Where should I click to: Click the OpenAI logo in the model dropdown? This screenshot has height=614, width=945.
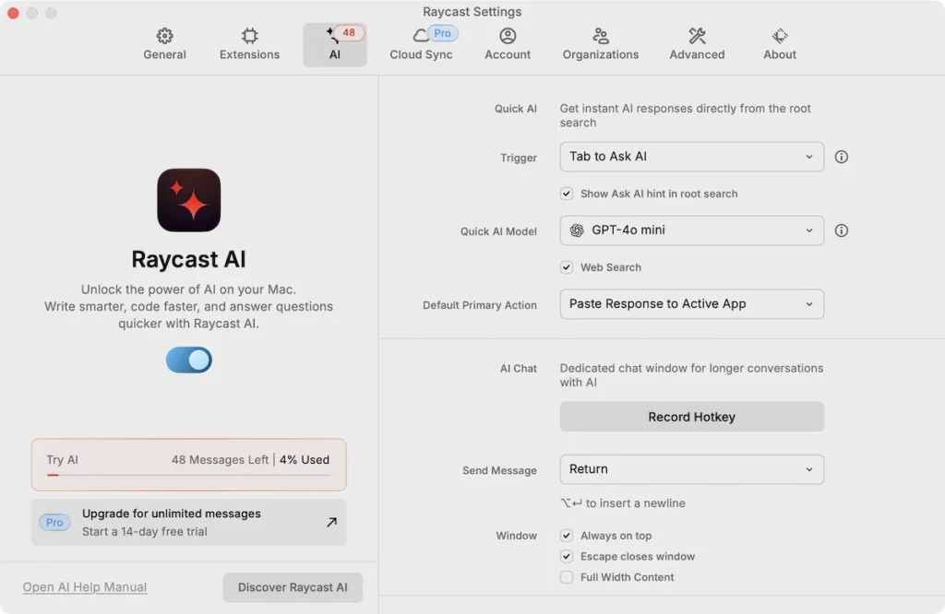click(x=577, y=230)
